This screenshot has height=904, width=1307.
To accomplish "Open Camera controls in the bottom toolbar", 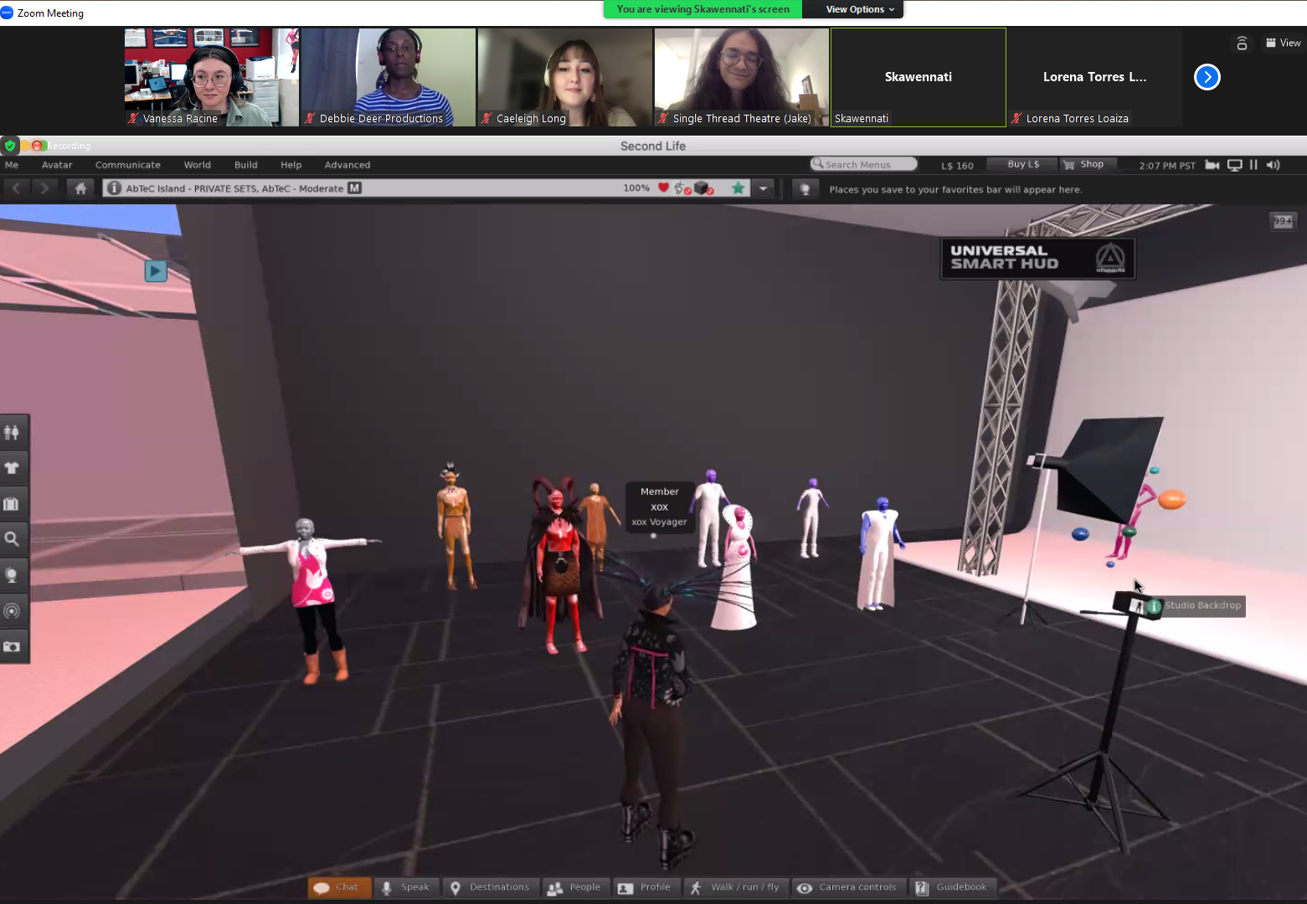I will (847, 887).
